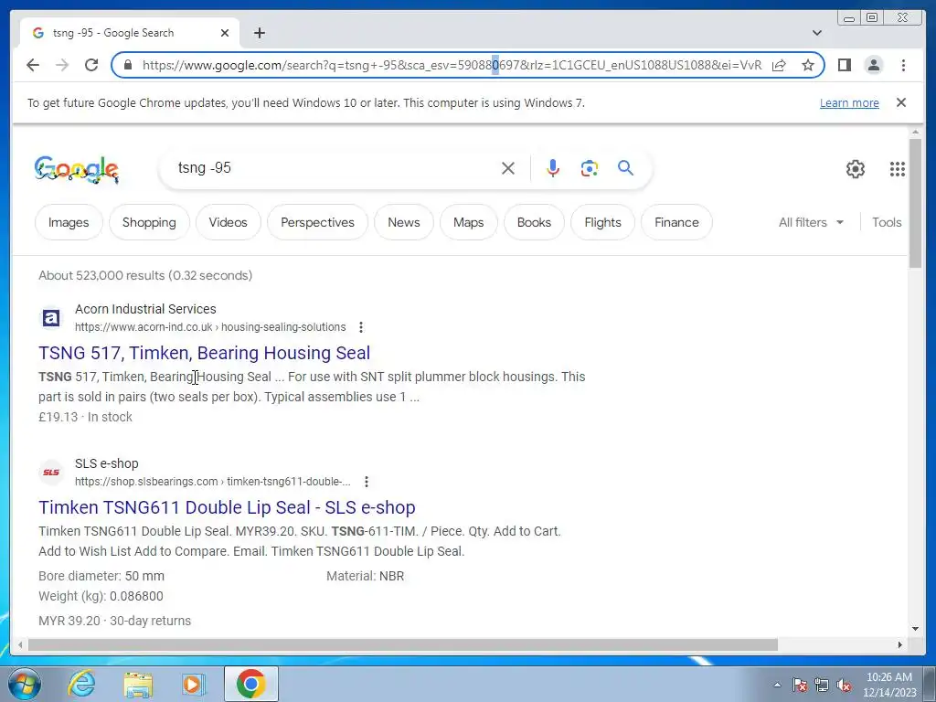Close the tsng -95 Google Search tab
Screen dimensions: 936x702
pos(225,33)
